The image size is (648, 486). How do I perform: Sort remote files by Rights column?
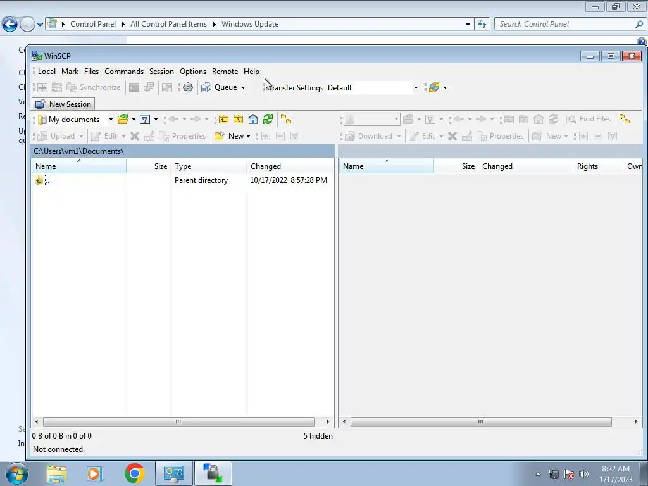pos(598,166)
